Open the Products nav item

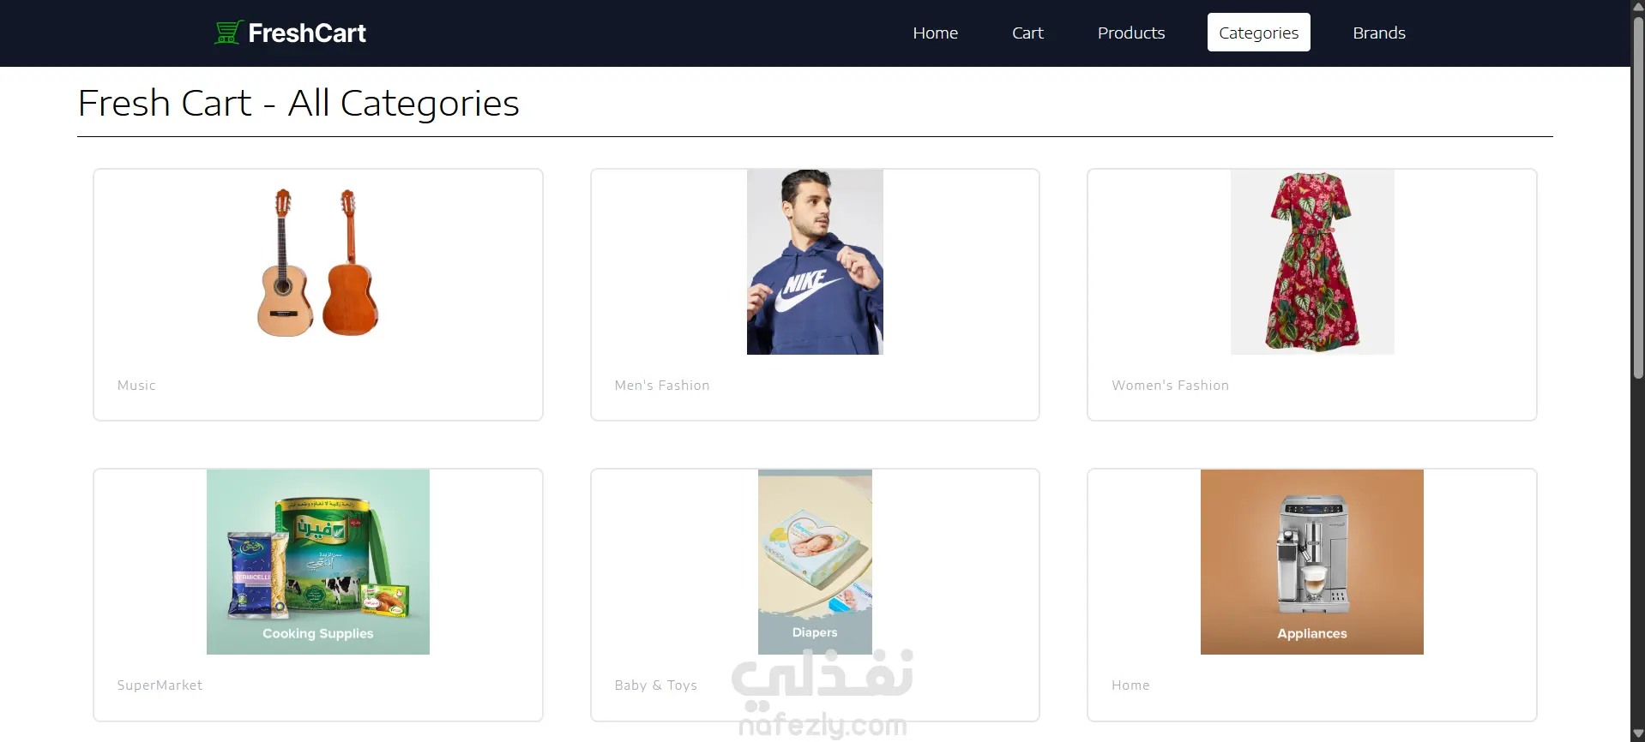1131,33
